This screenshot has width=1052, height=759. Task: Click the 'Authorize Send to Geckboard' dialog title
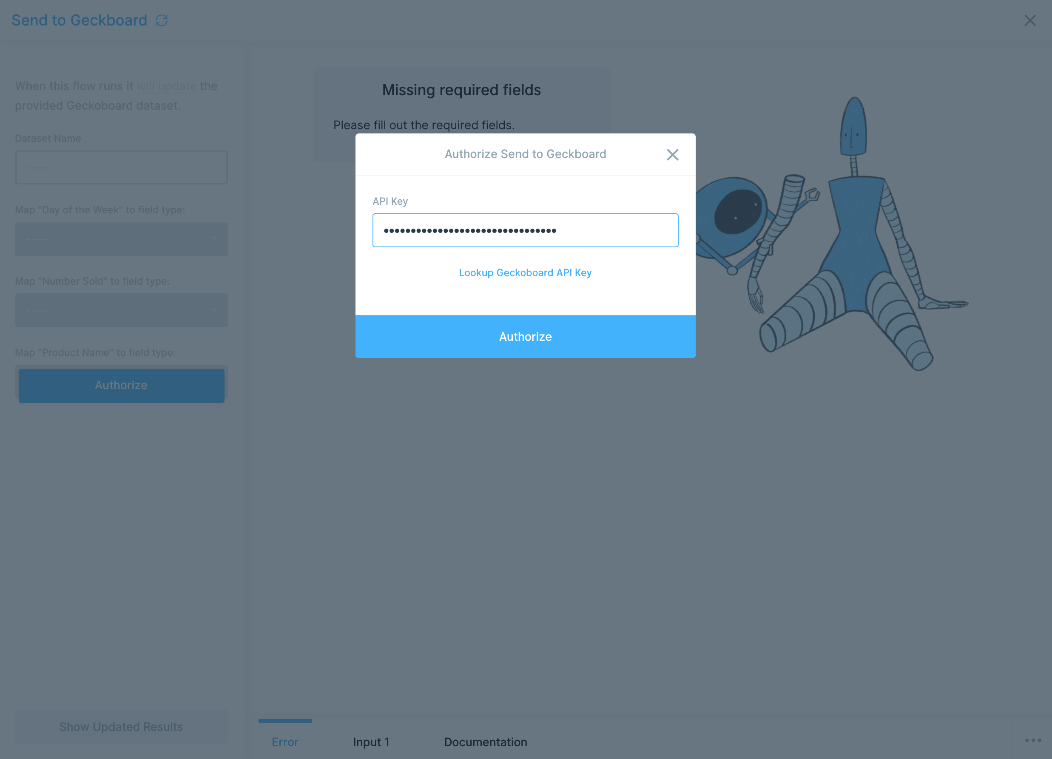(525, 154)
